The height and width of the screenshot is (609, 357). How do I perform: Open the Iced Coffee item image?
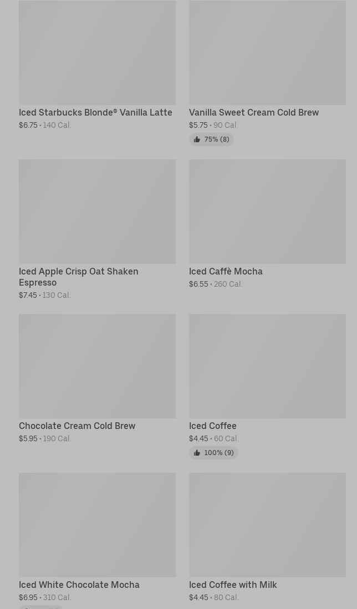point(267,366)
